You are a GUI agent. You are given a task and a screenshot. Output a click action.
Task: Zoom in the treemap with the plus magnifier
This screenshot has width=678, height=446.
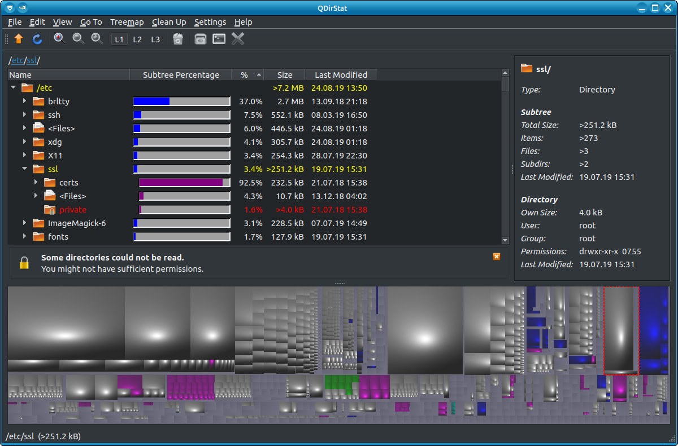[59, 39]
